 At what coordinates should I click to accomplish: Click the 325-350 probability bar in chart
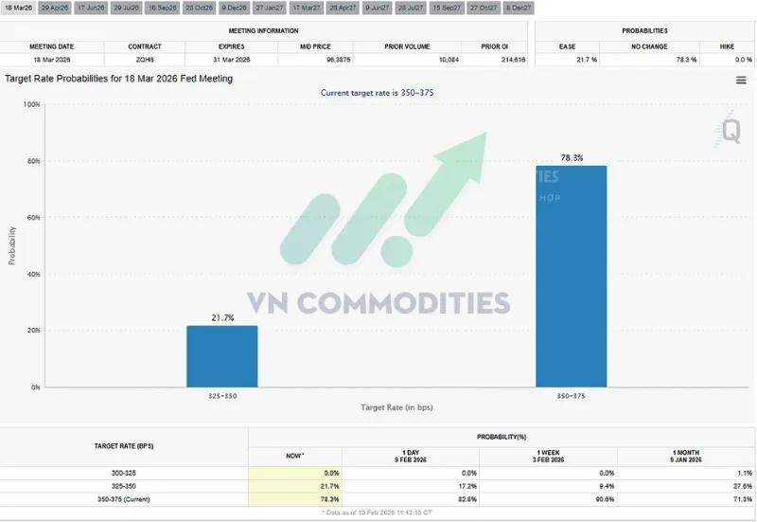(x=222, y=356)
